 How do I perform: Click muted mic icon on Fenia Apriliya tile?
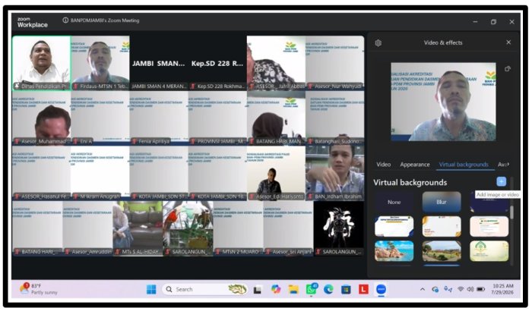pyautogui.click(x=134, y=141)
